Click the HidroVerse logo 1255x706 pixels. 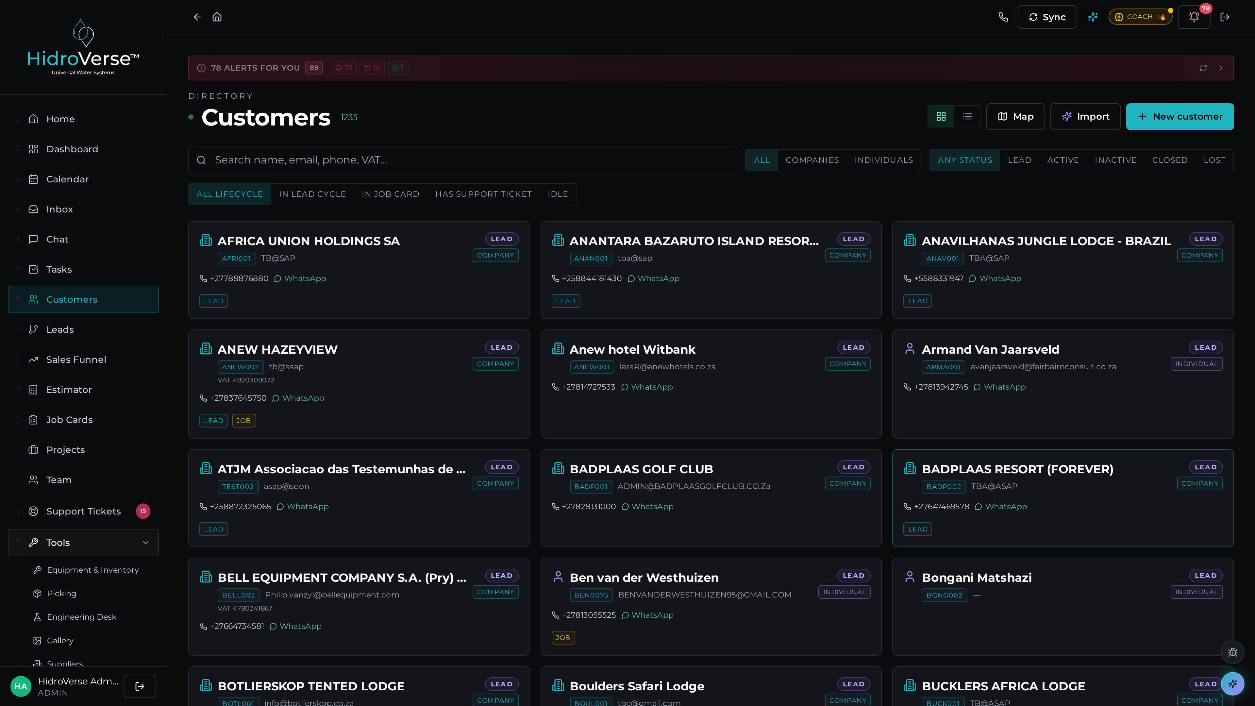[83, 47]
